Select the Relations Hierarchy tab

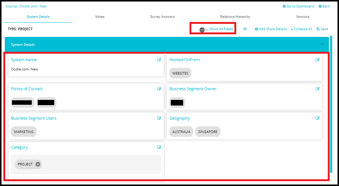[x=235, y=17]
